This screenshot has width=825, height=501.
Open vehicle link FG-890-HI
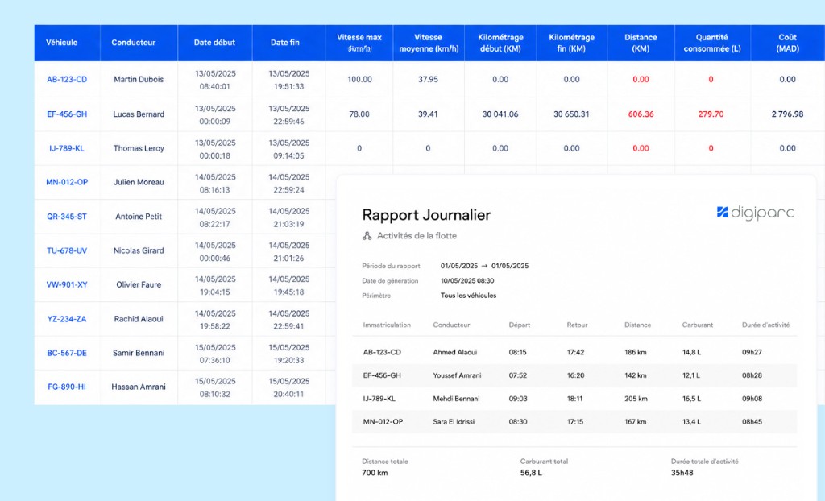click(67, 387)
